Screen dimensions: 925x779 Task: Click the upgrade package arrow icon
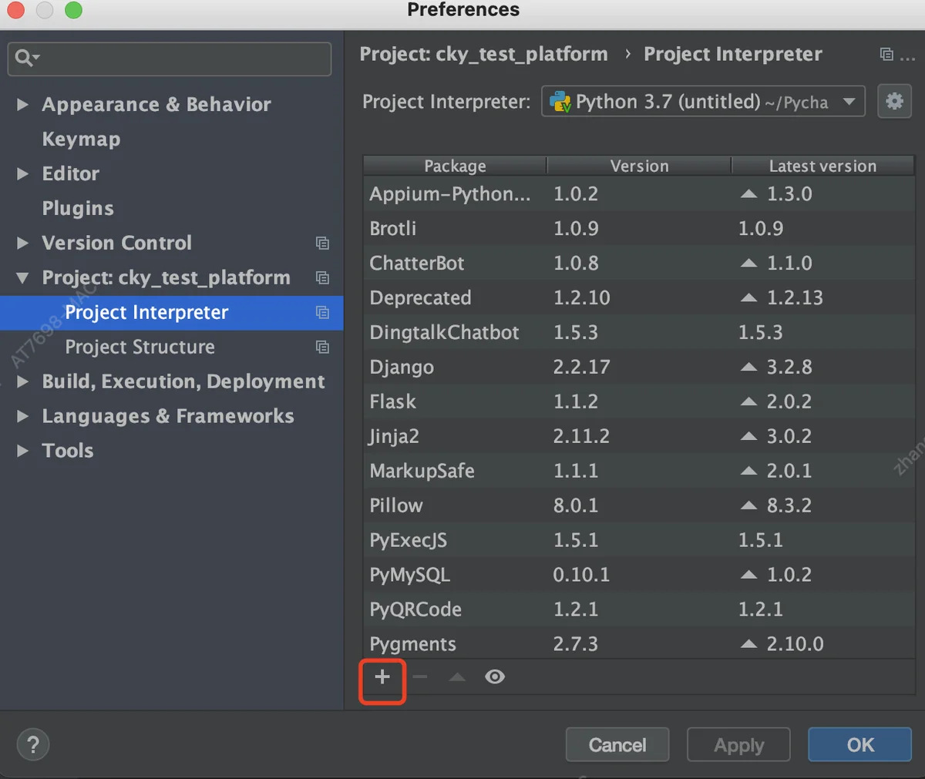pos(457,677)
